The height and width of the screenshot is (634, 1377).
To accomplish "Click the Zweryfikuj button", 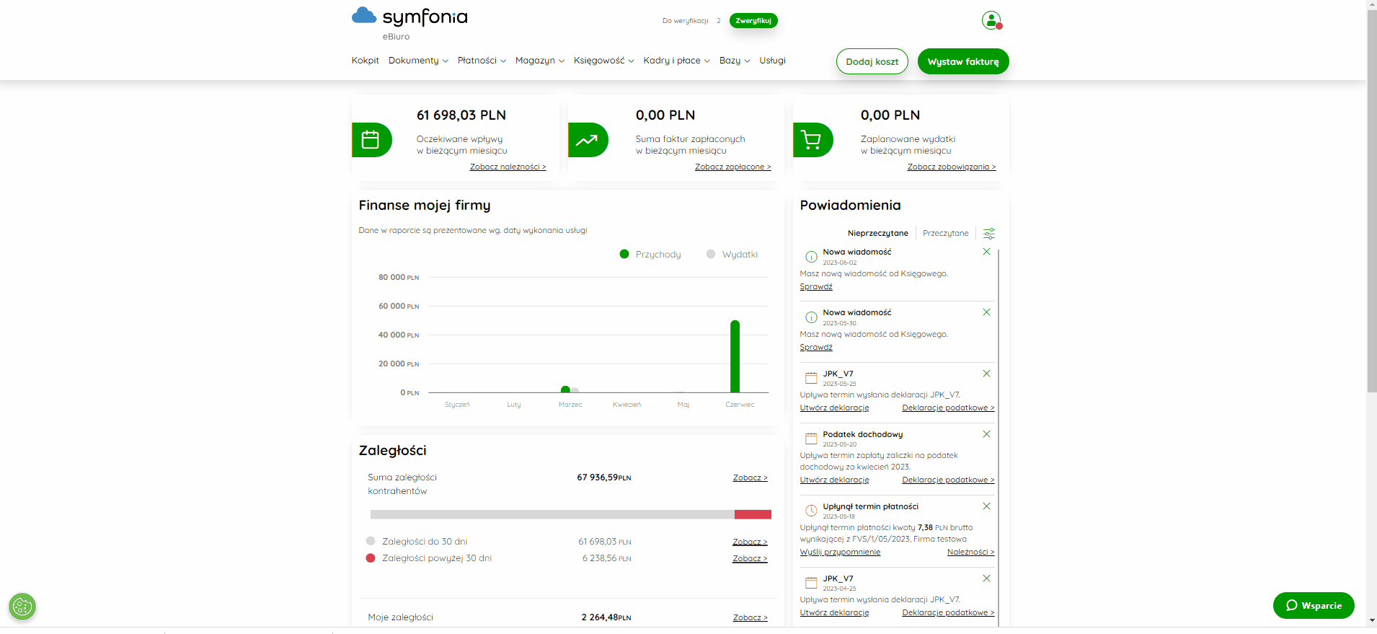I will tap(753, 21).
